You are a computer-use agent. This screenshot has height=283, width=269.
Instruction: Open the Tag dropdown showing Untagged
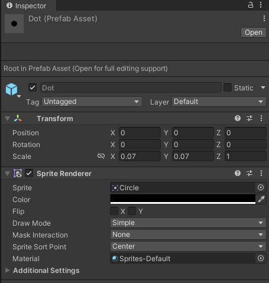[x=92, y=102]
